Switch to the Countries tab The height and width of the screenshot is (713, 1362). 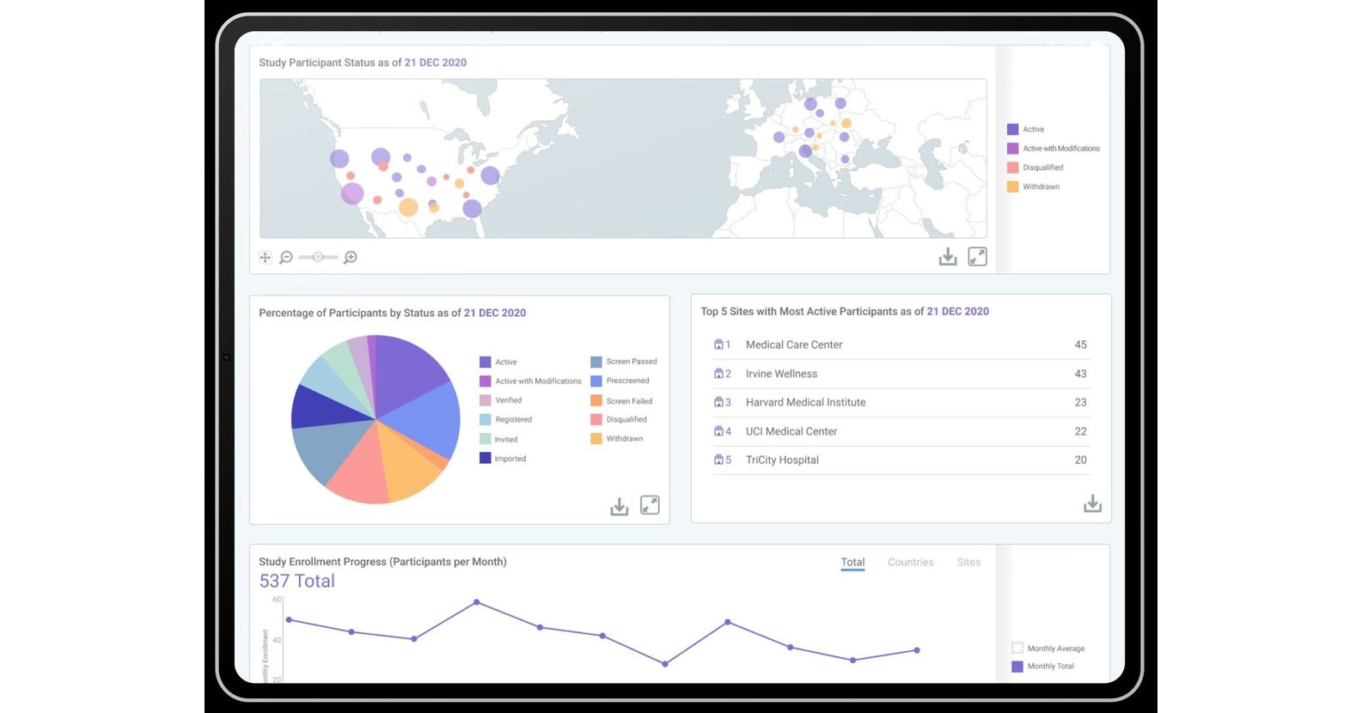coord(910,562)
